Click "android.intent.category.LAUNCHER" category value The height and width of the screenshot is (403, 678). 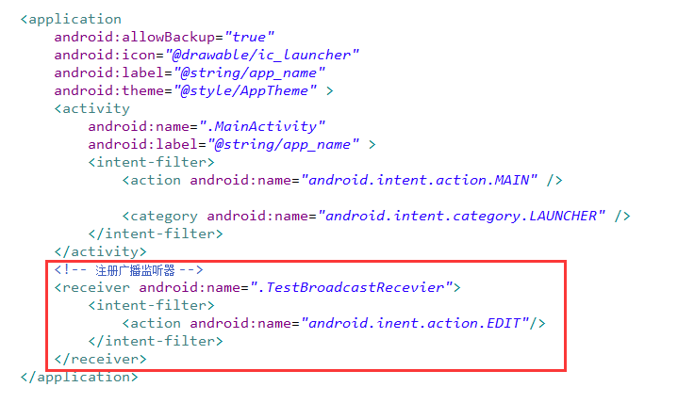[x=462, y=216]
